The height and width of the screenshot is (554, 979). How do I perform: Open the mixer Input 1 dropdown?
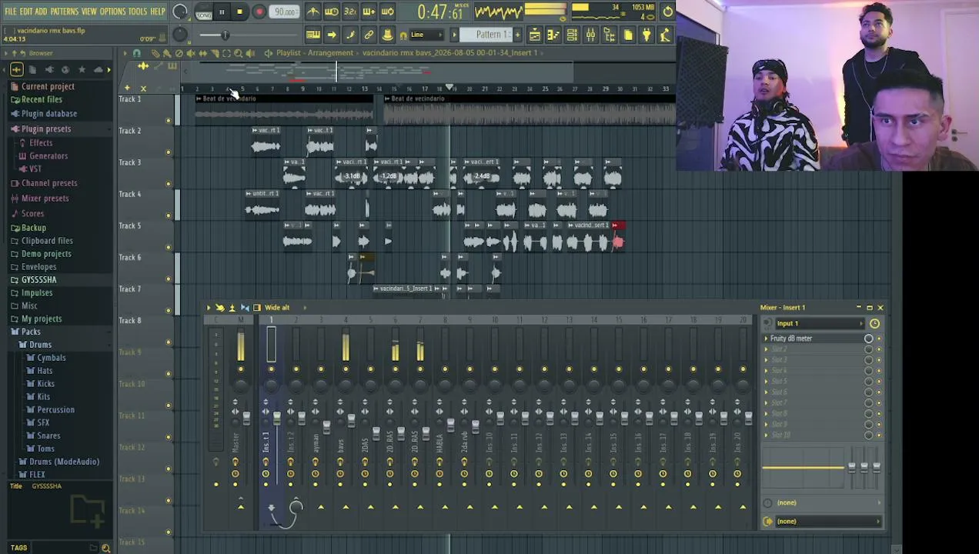(820, 324)
